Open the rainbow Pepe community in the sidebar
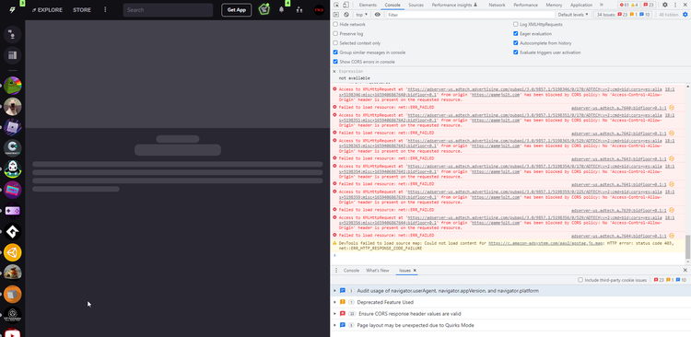This screenshot has height=337, width=691. [12, 86]
